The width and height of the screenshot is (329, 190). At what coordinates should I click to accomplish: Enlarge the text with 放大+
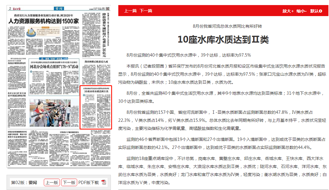tap(288, 11)
